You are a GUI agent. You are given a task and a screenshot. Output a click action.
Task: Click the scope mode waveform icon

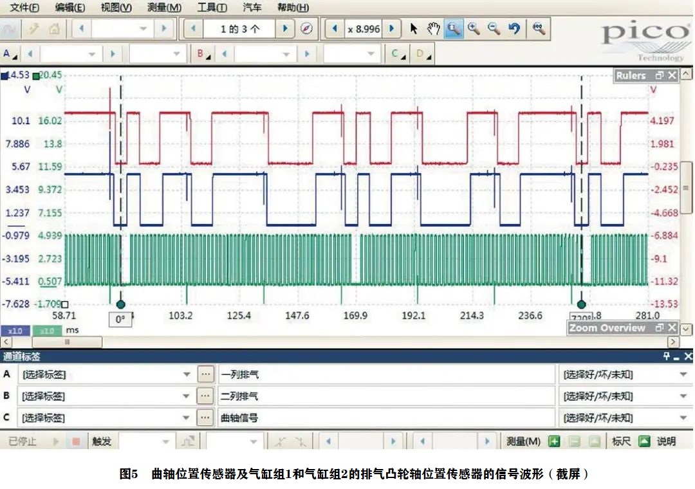coord(10,29)
